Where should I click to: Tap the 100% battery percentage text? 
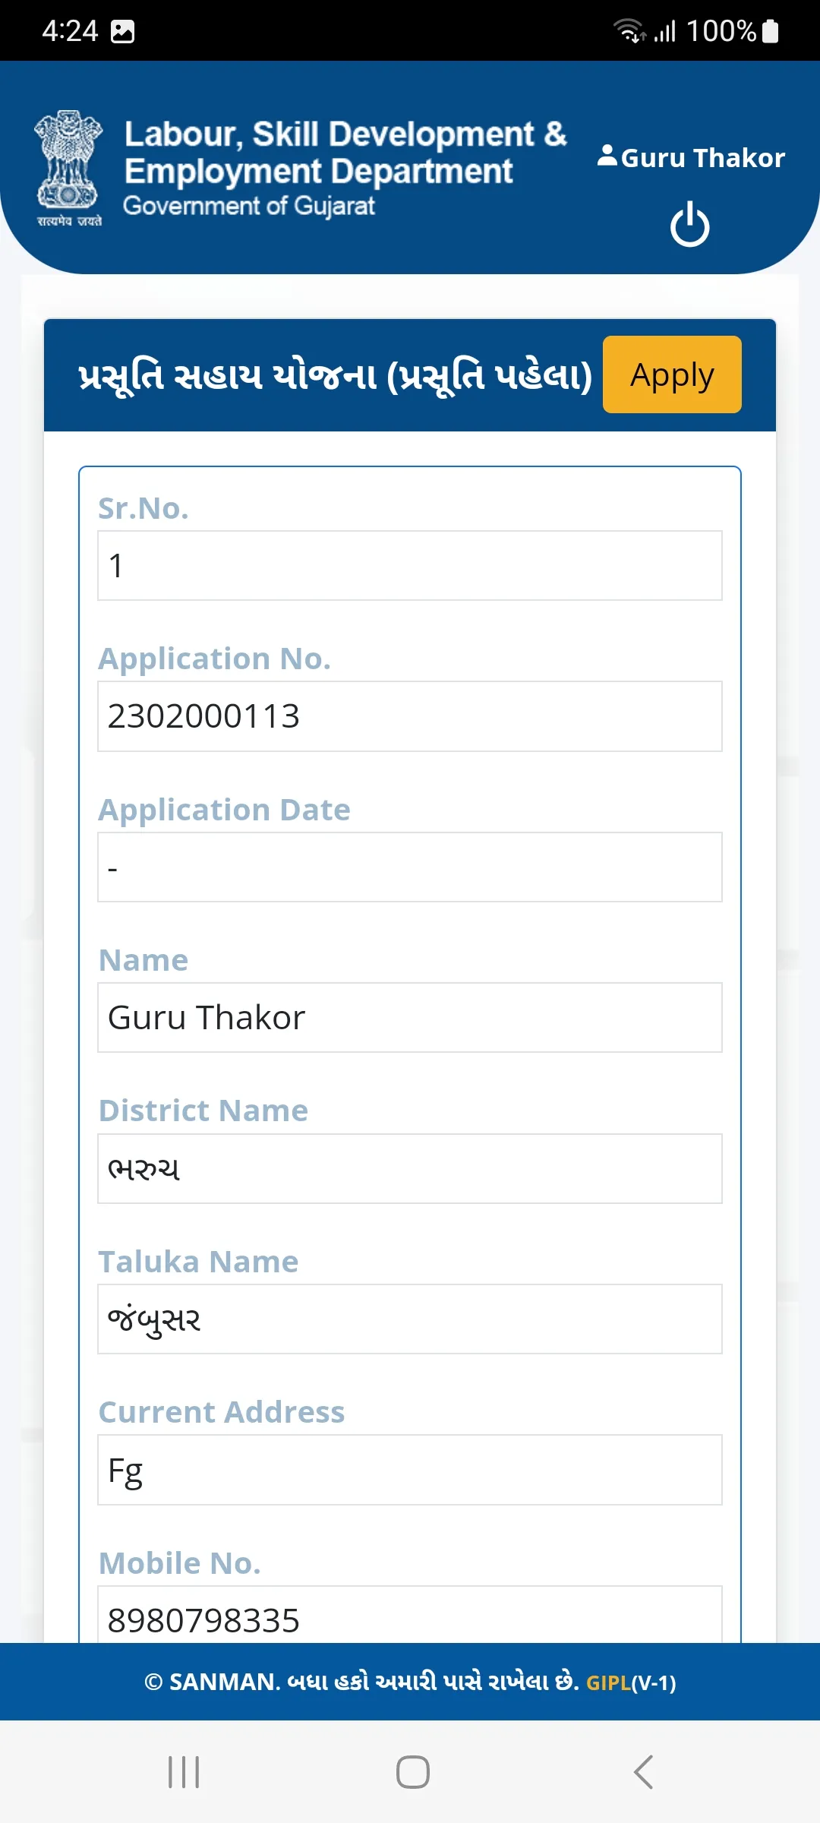pos(721,31)
